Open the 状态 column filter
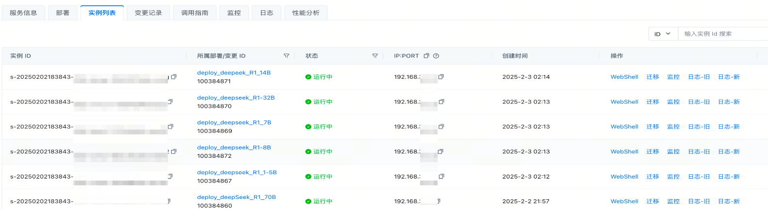Screen dimensions: 768x210 375,56
